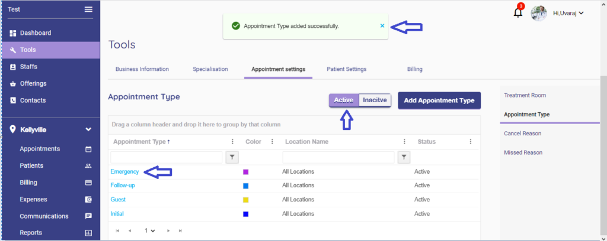Dismiss the success notification with X
This screenshot has height=241, width=607.
tap(382, 26)
